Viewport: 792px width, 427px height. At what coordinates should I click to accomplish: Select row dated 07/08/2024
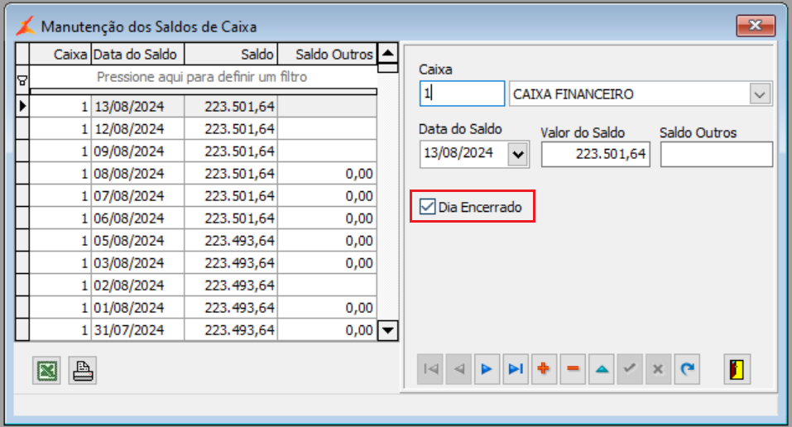(203, 195)
